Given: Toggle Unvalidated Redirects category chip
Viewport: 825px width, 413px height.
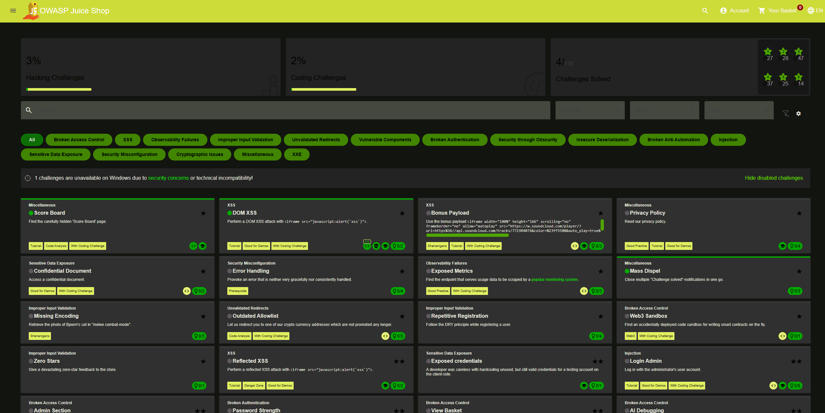Looking at the screenshot, I should pyautogui.click(x=316, y=140).
